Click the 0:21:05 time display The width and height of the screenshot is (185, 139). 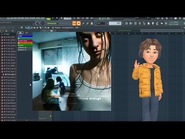[x=104, y=19]
